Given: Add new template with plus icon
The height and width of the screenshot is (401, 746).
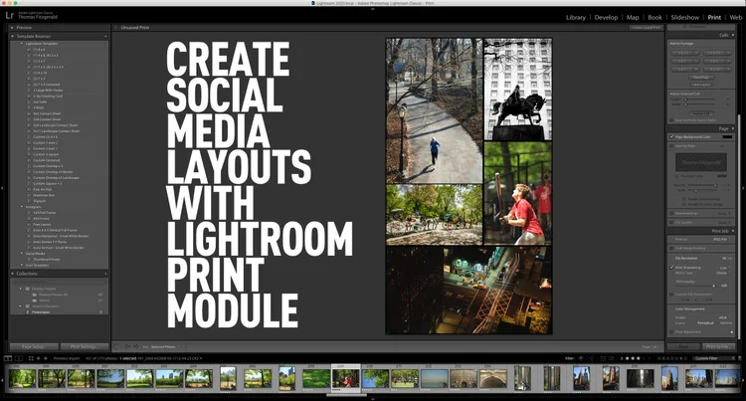Looking at the screenshot, I should pos(105,36).
